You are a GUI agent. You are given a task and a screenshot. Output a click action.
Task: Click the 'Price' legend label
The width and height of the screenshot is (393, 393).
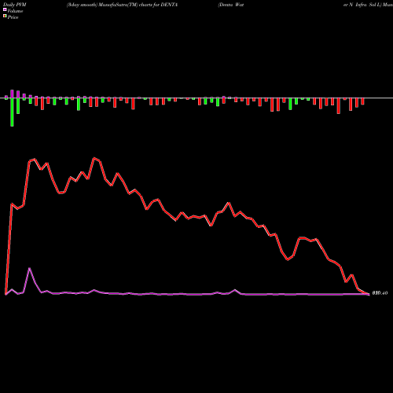(13, 17)
